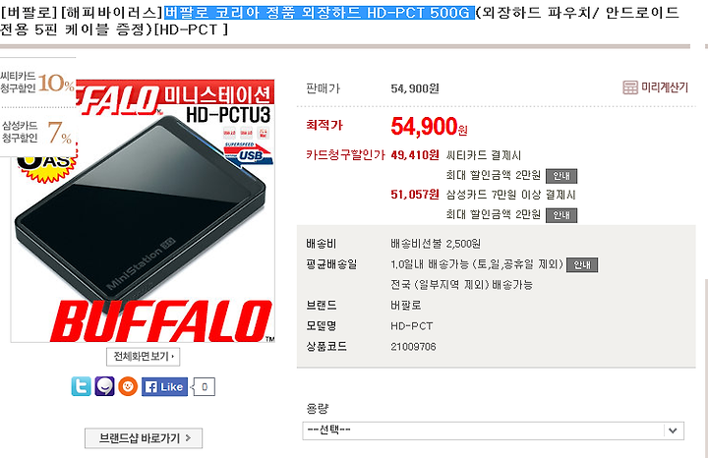708x458 pixels.
Task: Click the Facebook Like button
Action: pos(164,386)
